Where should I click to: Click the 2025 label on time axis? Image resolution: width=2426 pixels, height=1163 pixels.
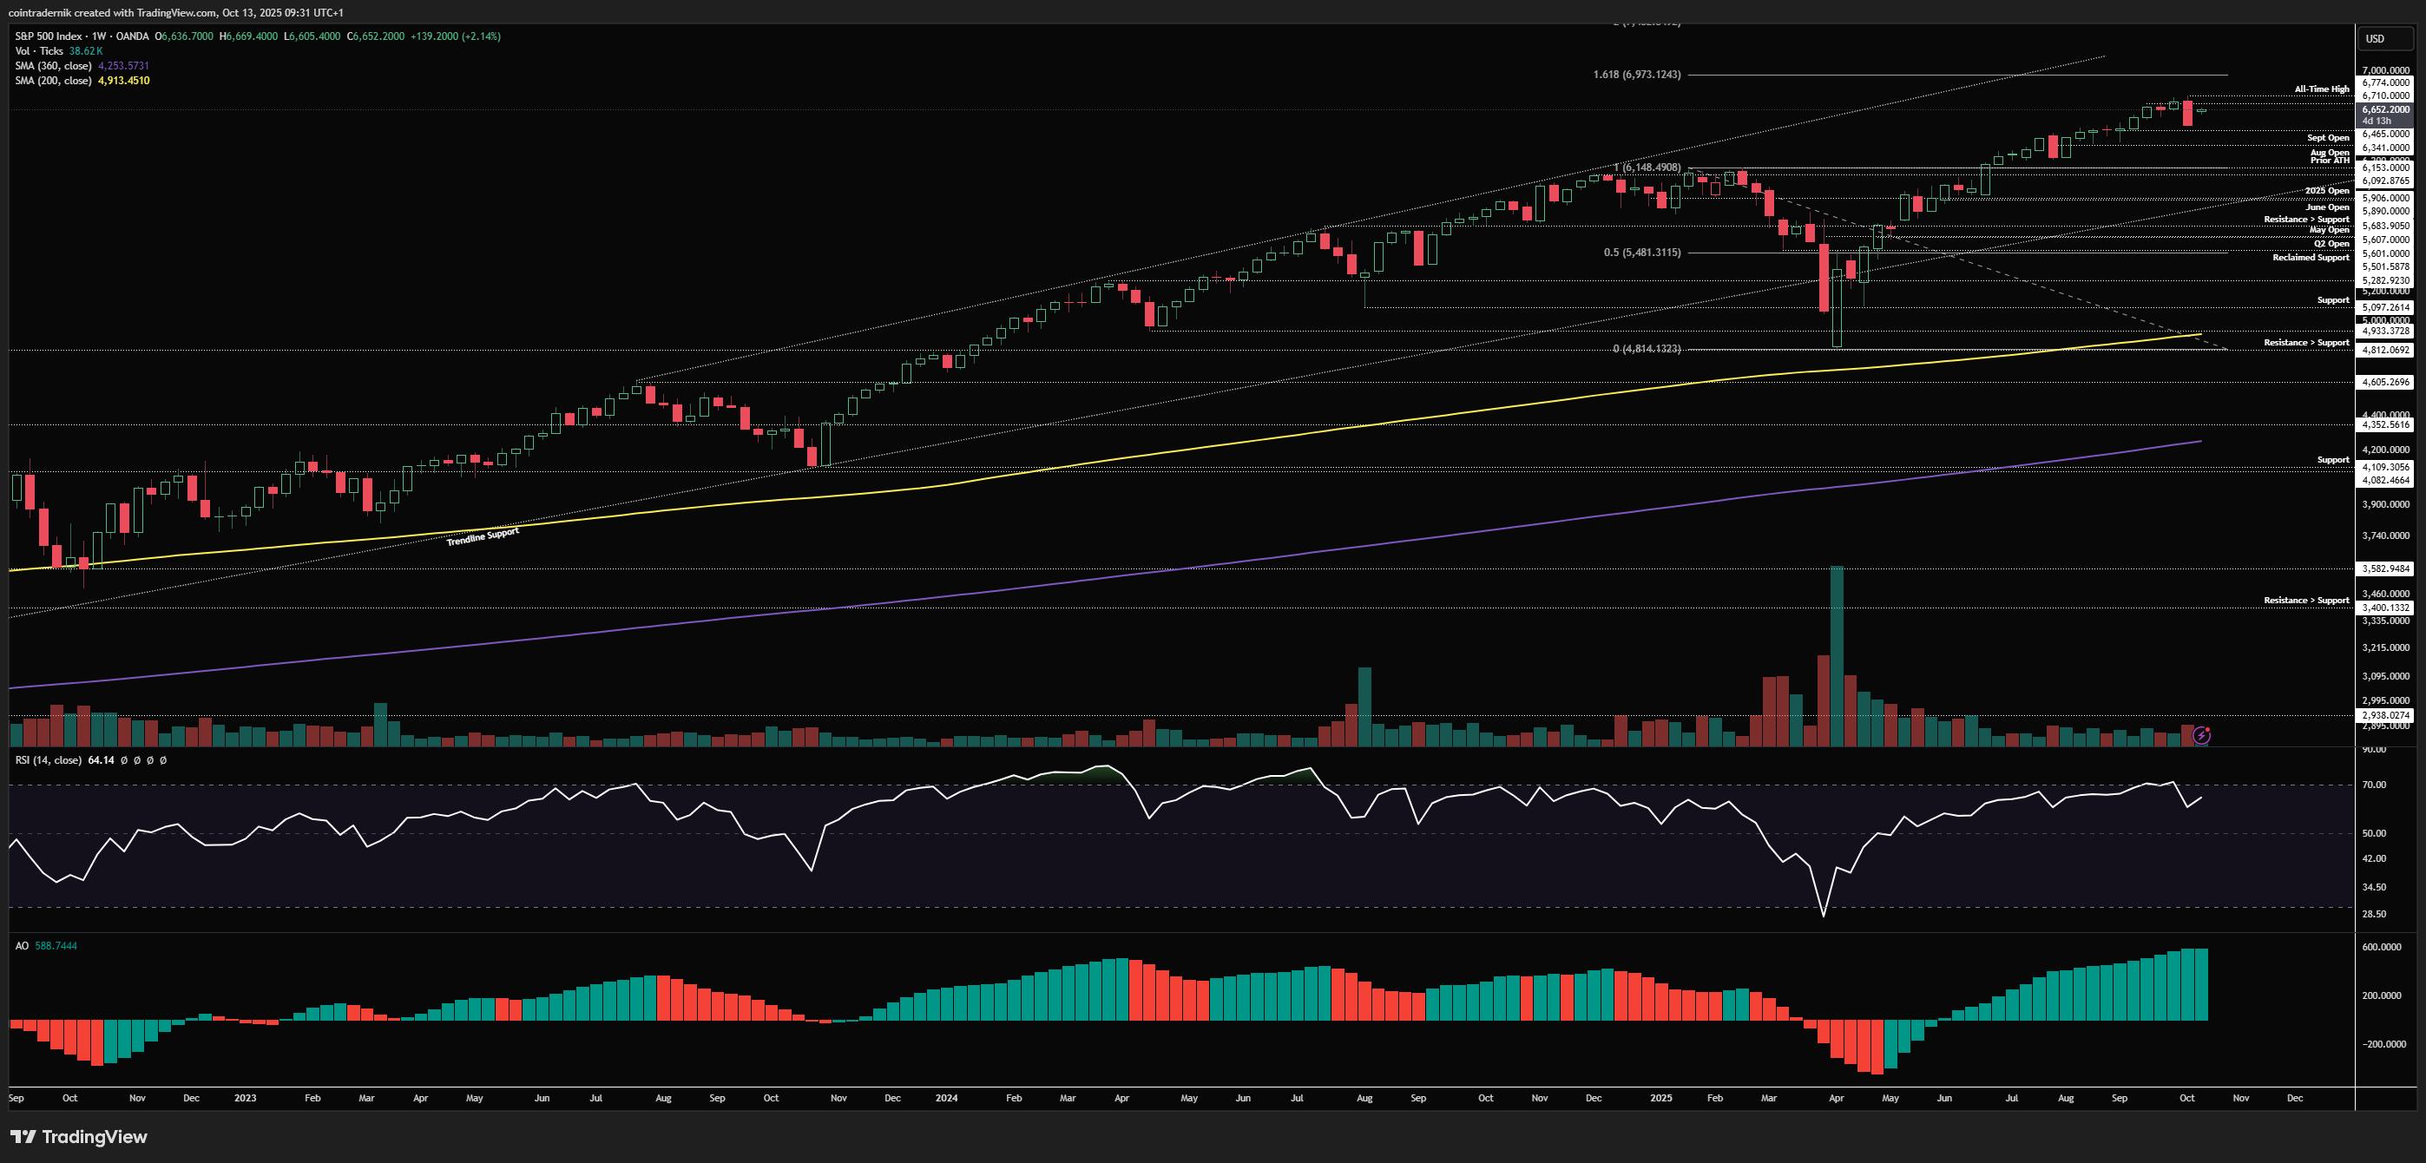(x=1660, y=1098)
